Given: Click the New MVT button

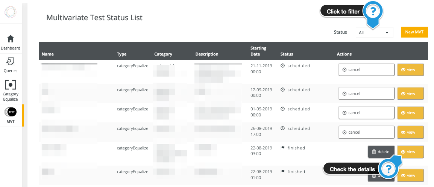Looking at the screenshot, I should (414, 32).
